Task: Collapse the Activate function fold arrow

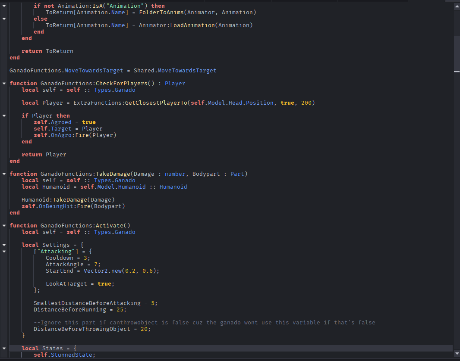Action: [x=4, y=225]
